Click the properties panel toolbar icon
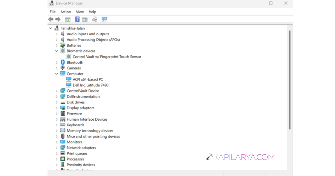Image resolution: width=335 pixels, height=176 pixels. point(85,19)
